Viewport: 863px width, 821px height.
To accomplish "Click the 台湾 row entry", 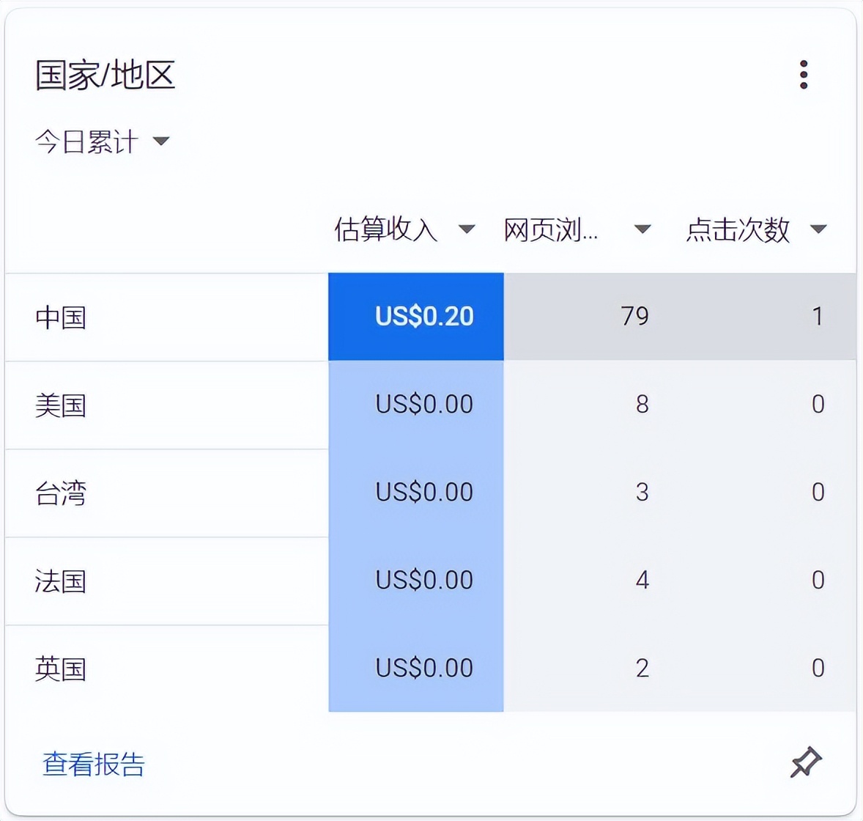I will pos(62,493).
